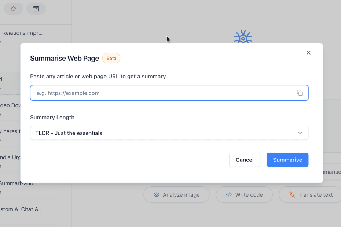Close the Summarise Web Page dialog
Viewport: 341px width, 227px height.
tap(308, 53)
